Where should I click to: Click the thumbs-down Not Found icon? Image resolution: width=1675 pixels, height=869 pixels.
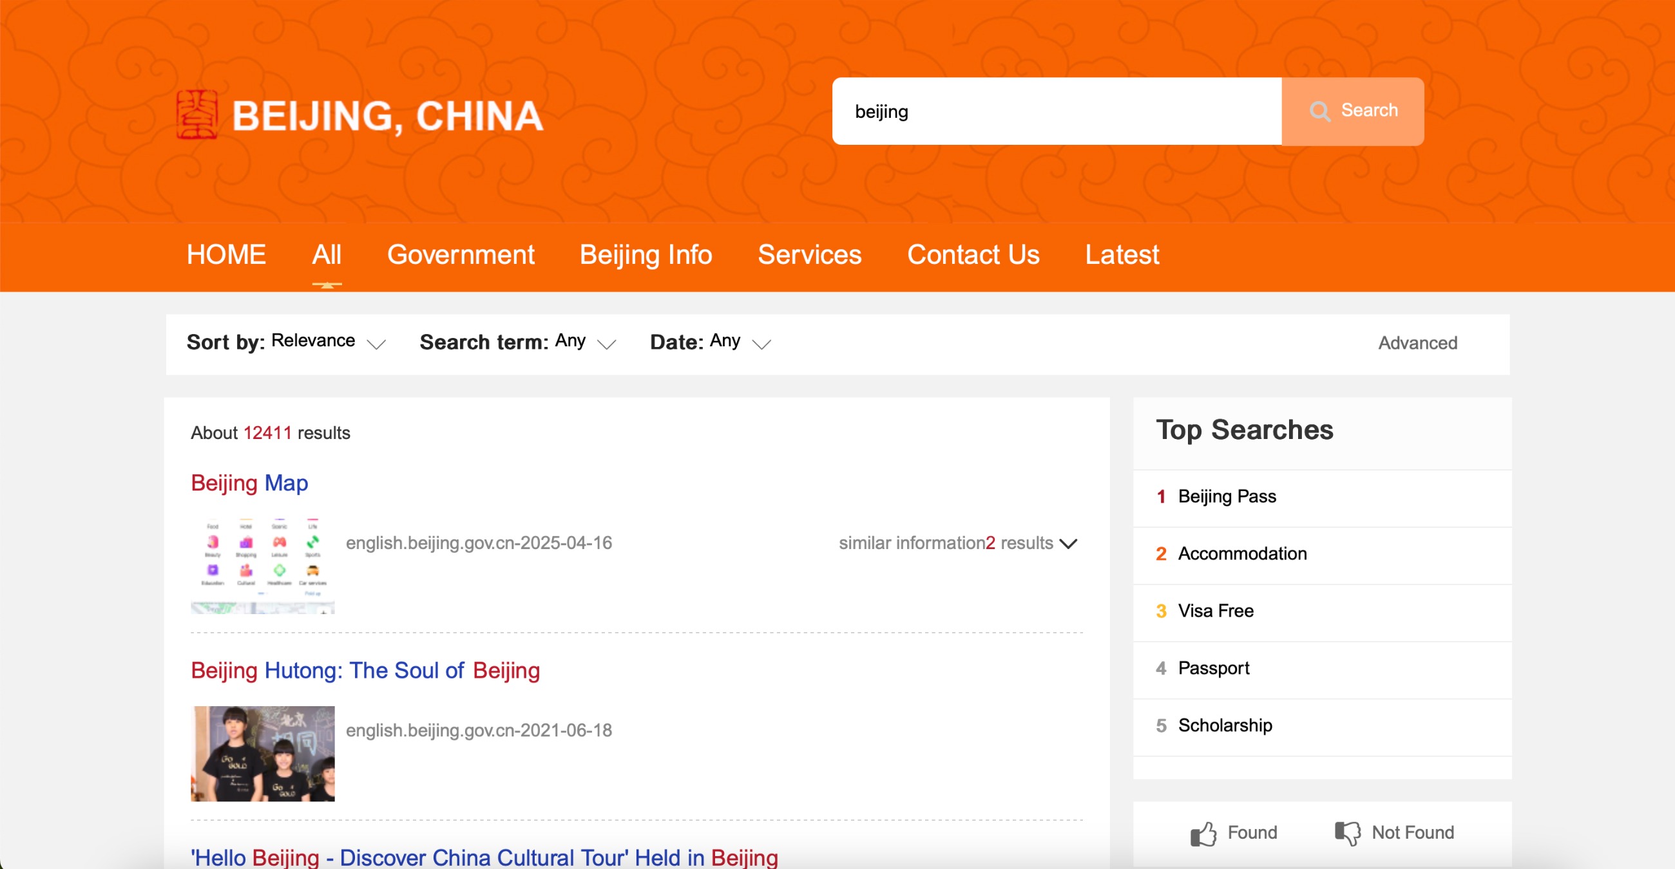tap(1347, 834)
